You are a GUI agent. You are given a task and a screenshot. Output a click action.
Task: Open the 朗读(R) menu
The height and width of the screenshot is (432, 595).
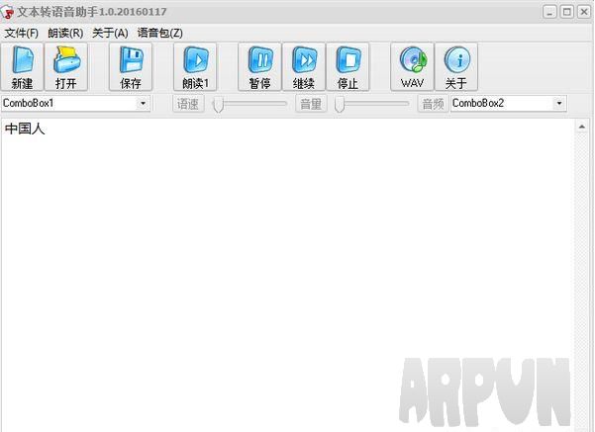coord(65,33)
